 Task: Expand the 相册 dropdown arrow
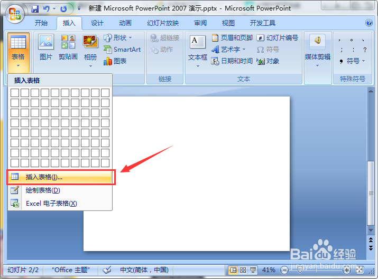pos(90,66)
